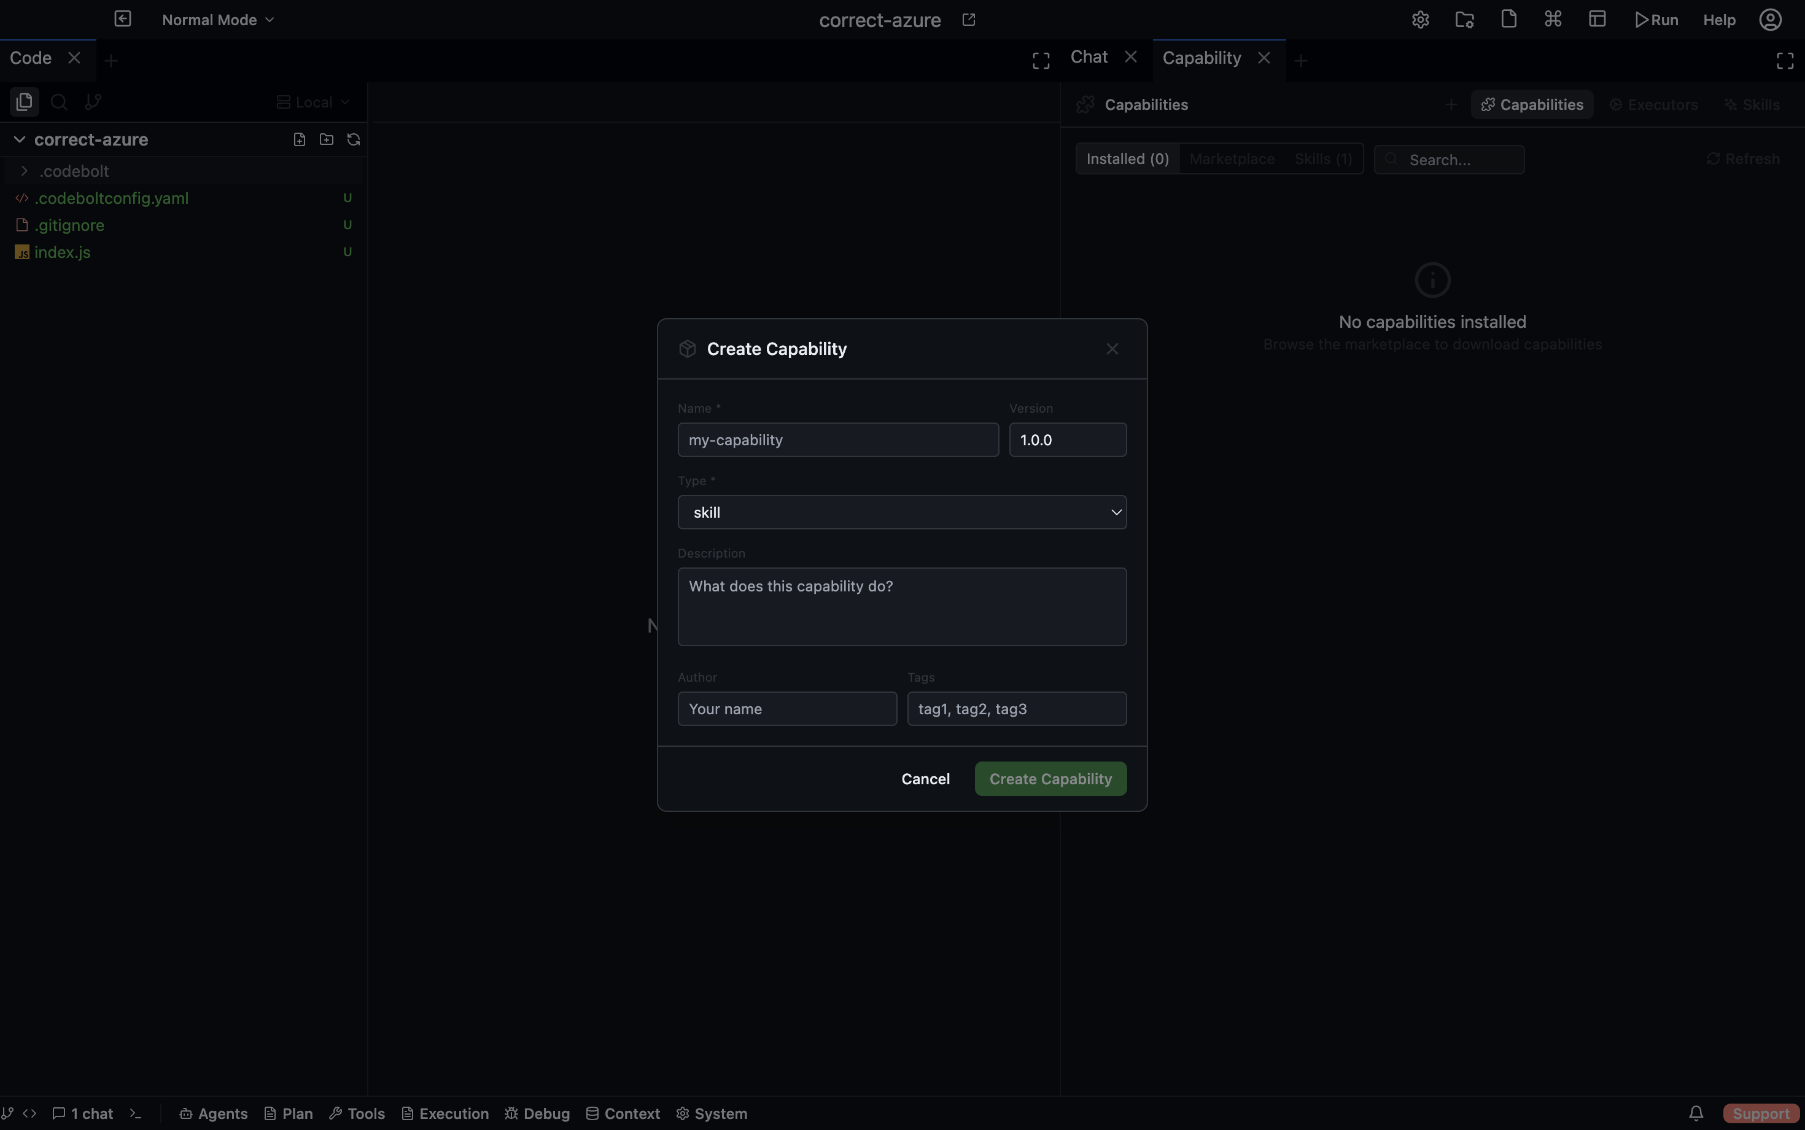Collapse the correct-azure project tree
1805x1130 pixels.
click(20, 140)
